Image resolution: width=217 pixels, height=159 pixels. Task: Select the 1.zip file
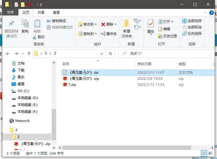tap(138, 85)
